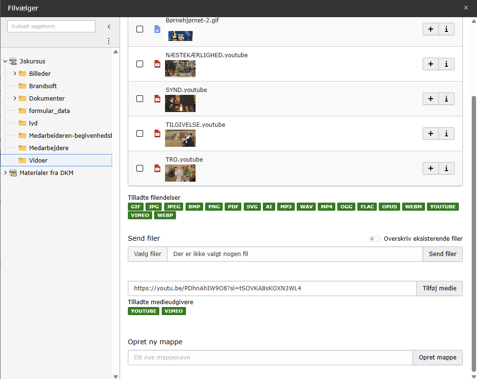Expand the Billeder folder
Screen dimensions: 477x379
[x=15, y=73]
